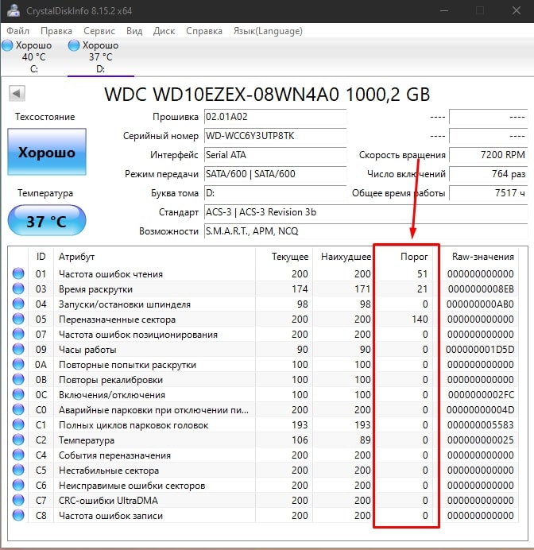Screen dimensions: 534x550
Task: Click the Порог column header
Action: point(404,257)
